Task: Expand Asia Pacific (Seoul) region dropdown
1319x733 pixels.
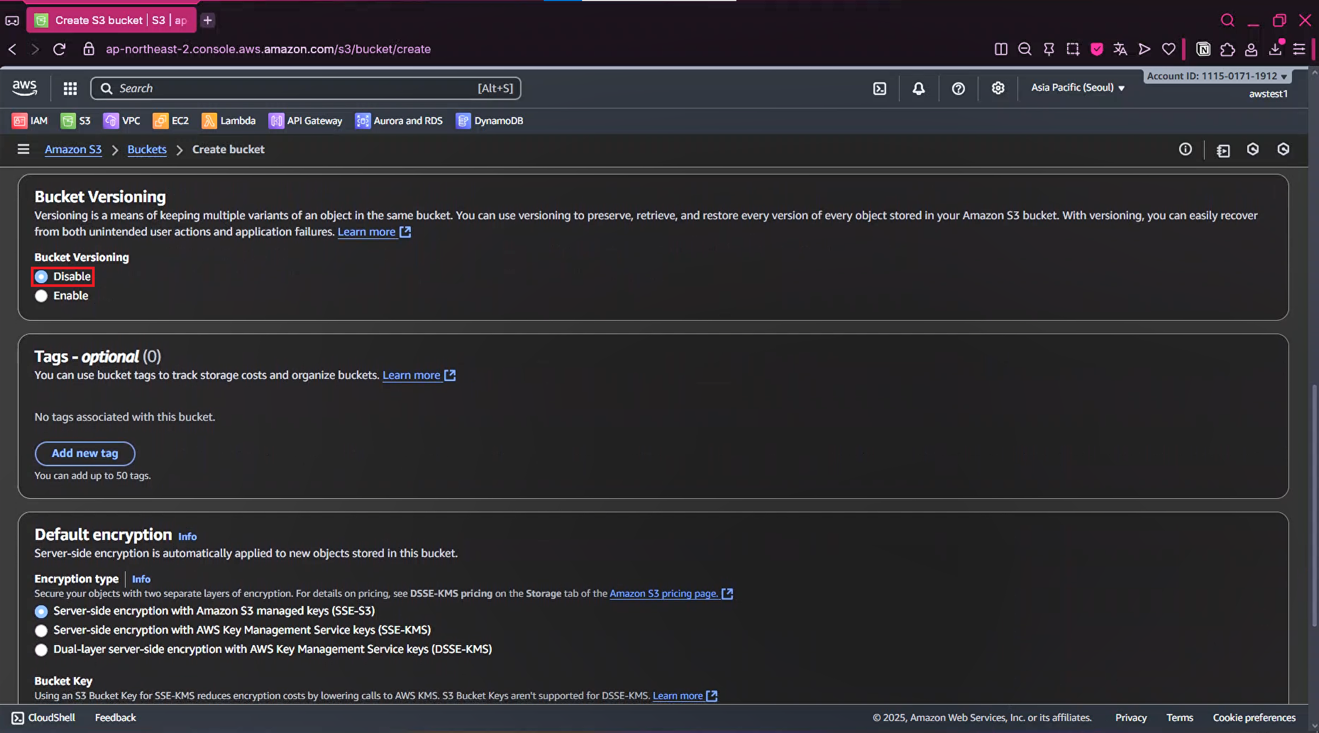Action: (1077, 88)
